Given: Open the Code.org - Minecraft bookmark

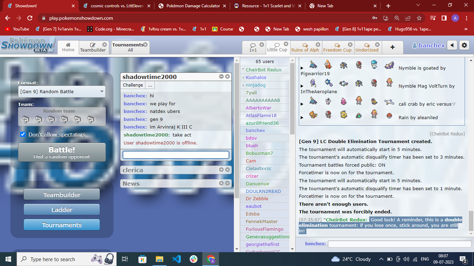Looking at the screenshot, I should pyautogui.click(x=111, y=29).
